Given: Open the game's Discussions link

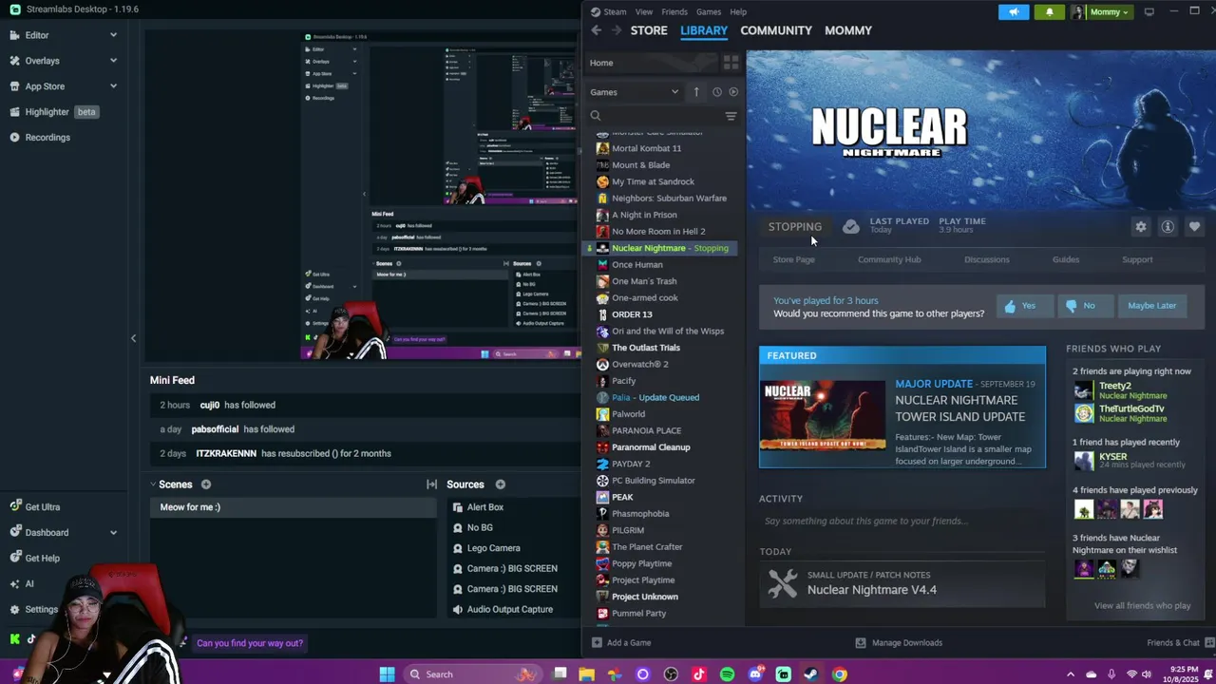Looking at the screenshot, I should [x=987, y=259].
